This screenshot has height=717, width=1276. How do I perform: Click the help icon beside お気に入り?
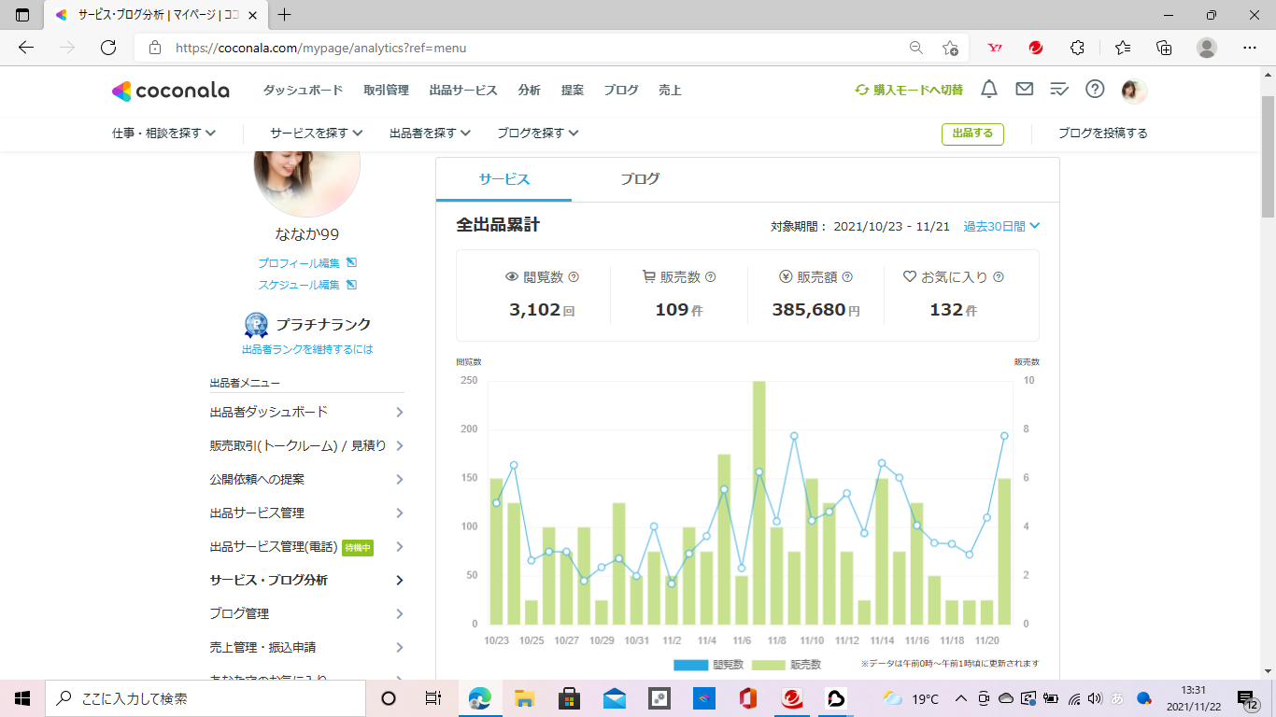[x=998, y=277]
